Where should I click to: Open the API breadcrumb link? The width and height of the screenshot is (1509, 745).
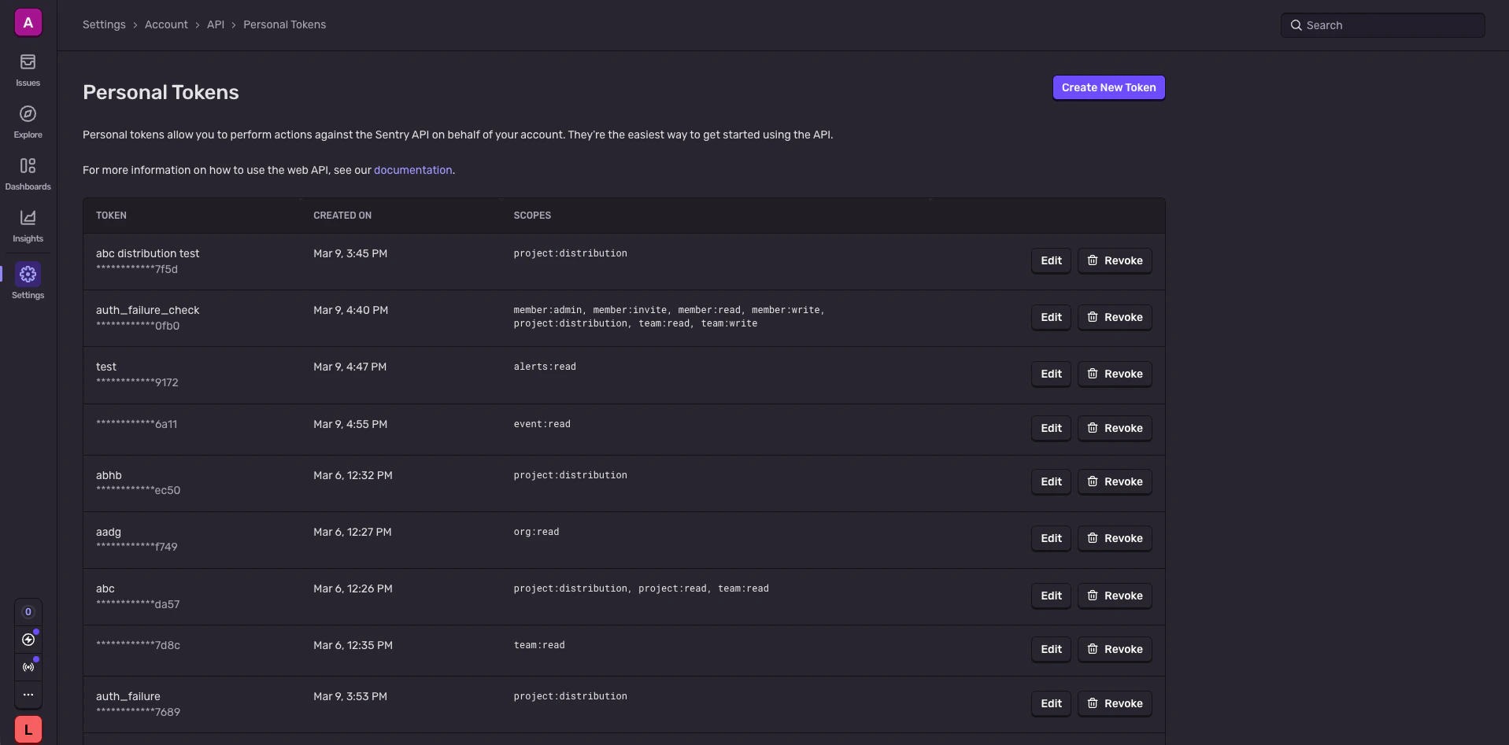[216, 24]
